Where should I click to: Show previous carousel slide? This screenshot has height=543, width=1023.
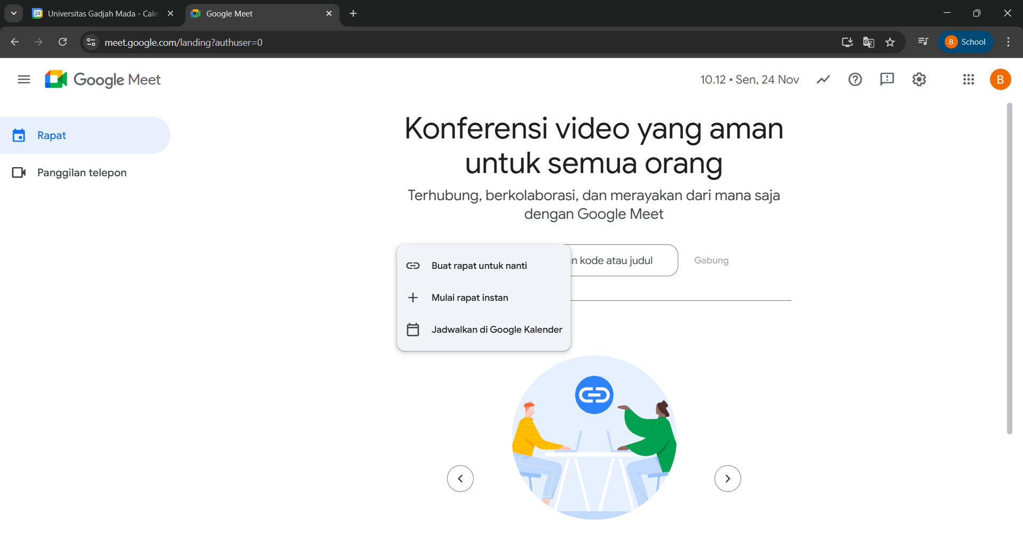[x=460, y=479]
